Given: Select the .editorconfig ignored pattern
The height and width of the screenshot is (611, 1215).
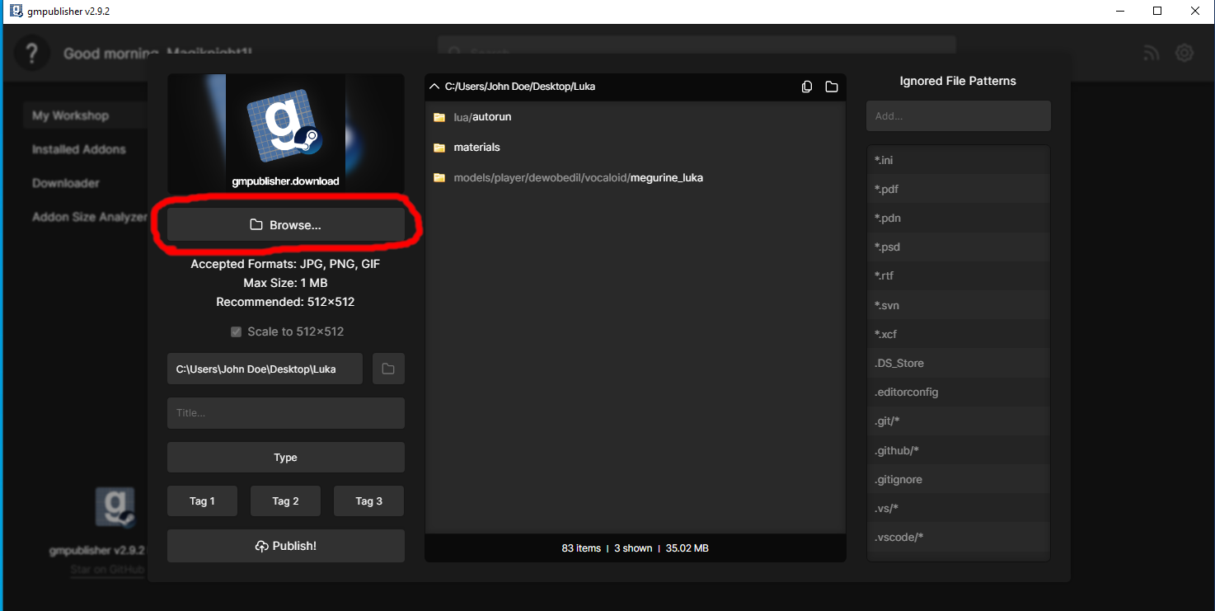Looking at the screenshot, I should click(959, 392).
